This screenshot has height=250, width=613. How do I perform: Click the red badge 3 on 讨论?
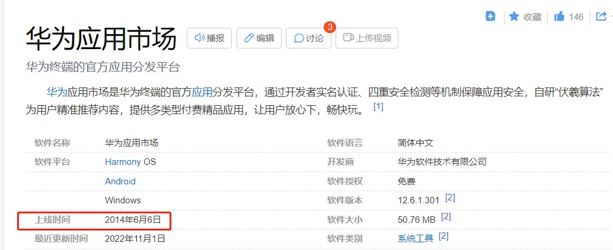tap(330, 27)
